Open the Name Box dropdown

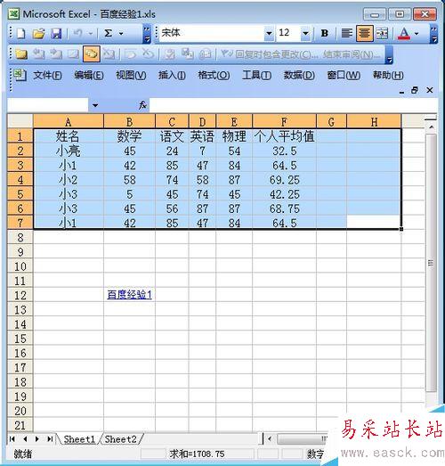pos(95,105)
